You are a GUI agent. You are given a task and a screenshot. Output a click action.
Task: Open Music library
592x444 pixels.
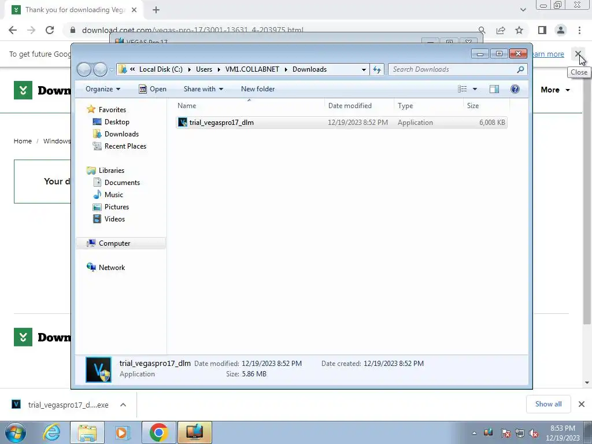[114, 195]
